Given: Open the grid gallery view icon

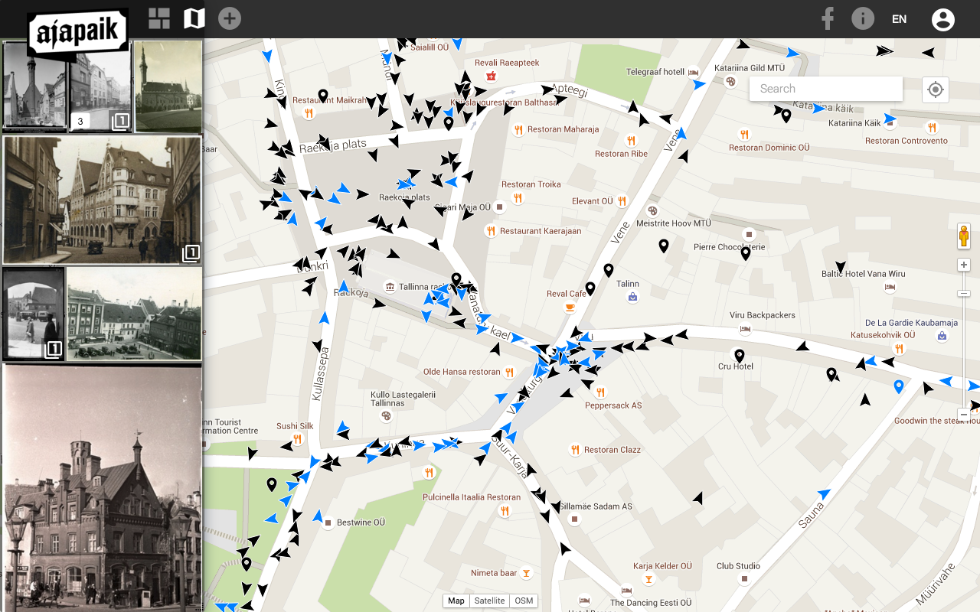Looking at the screenshot, I should 159,18.
